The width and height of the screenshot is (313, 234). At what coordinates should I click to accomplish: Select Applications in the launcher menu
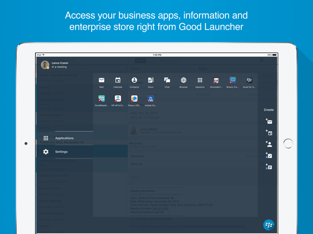(x=65, y=138)
